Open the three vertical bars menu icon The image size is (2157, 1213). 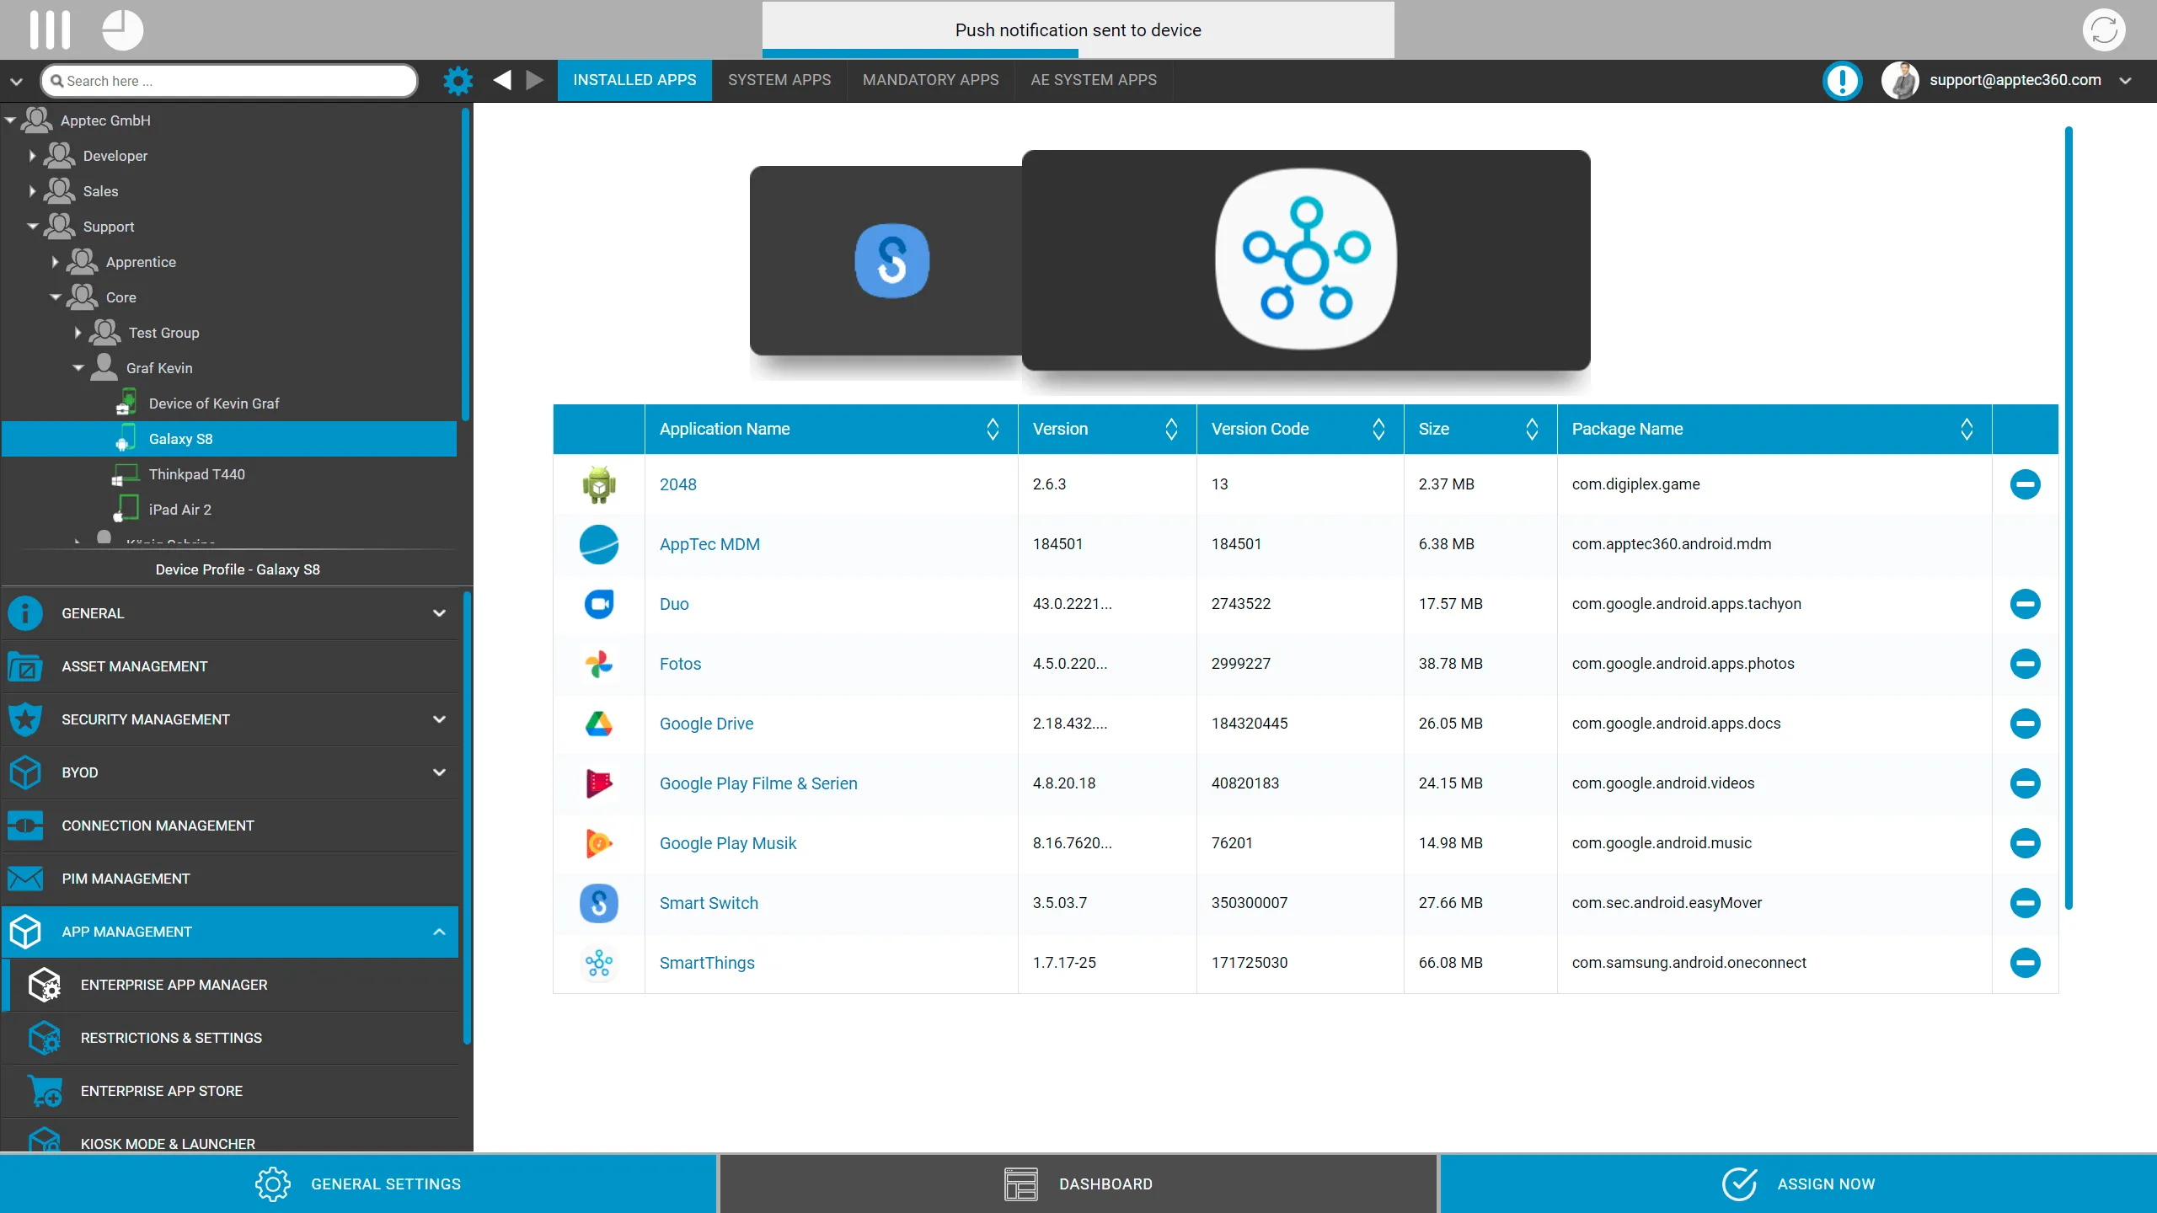coord(50,30)
